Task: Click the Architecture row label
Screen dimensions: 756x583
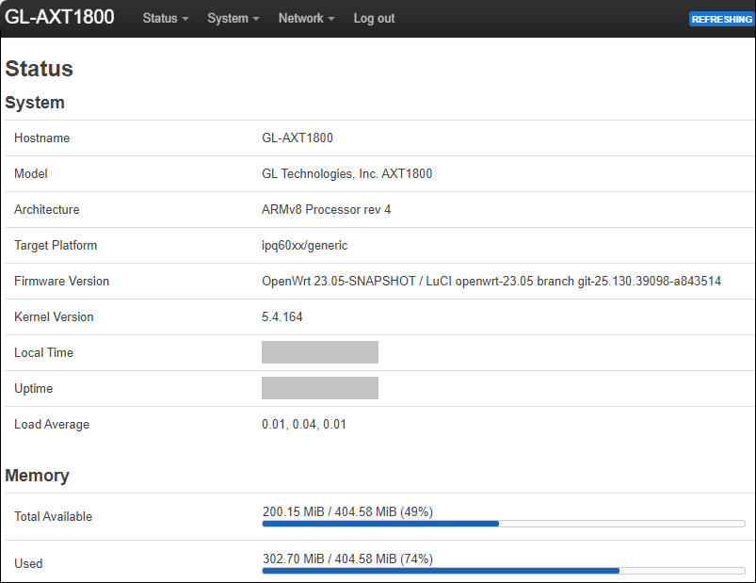Action: click(47, 209)
